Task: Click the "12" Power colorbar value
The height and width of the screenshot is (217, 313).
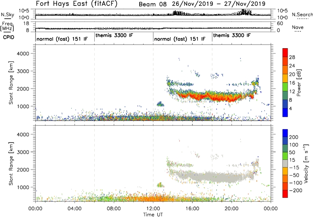Action: [x=292, y=92]
